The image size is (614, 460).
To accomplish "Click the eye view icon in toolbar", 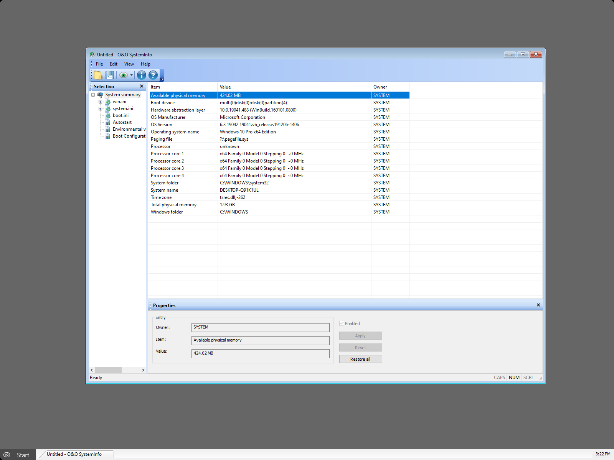I will 123,75.
